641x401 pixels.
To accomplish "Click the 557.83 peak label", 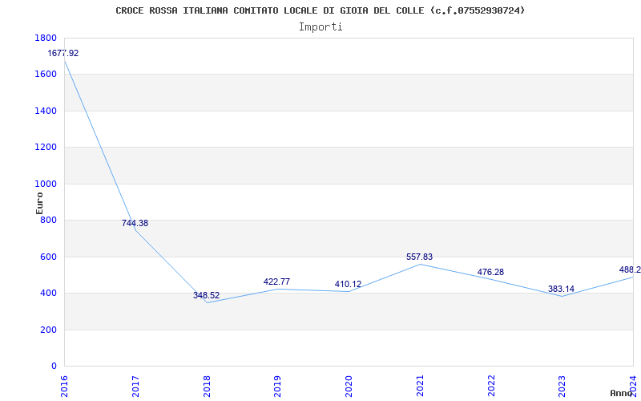I will 419,257.
